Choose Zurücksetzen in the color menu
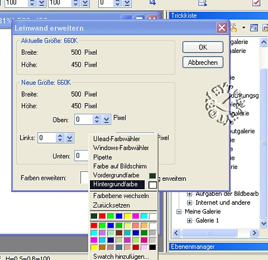The image size is (268, 260). pos(111,205)
